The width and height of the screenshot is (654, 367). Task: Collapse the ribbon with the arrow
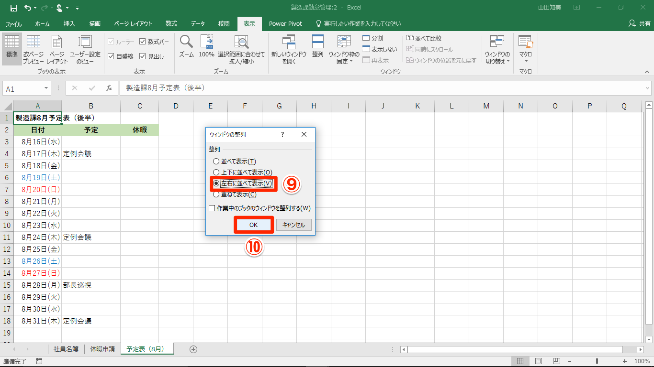(x=647, y=72)
